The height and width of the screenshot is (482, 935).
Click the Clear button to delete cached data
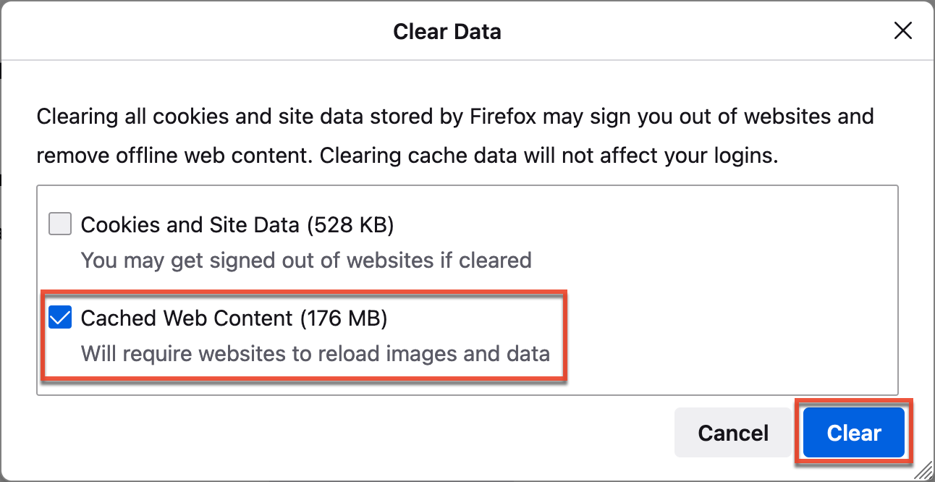click(852, 432)
